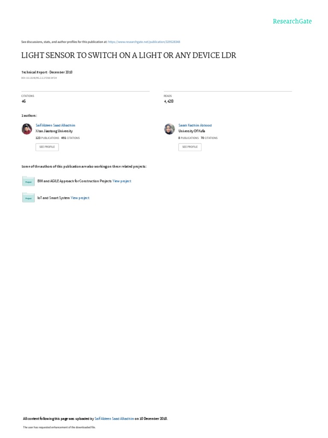Click Sarah Kadhim Abbood's profile photo
This screenshot has width=328, height=438.
(x=169, y=129)
